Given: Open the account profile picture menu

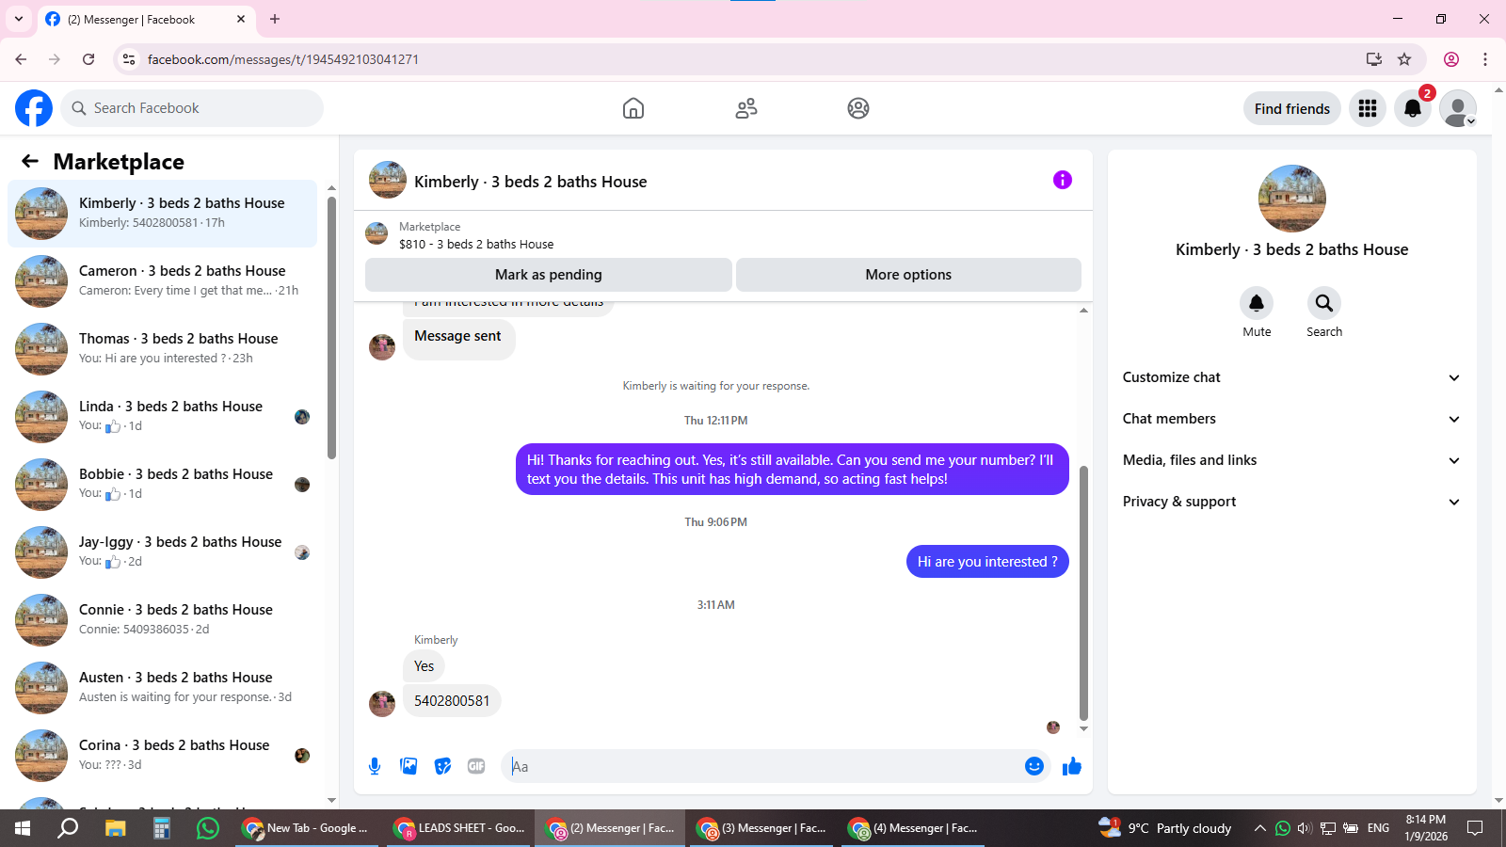Looking at the screenshot, I should tap(1458, 108).
